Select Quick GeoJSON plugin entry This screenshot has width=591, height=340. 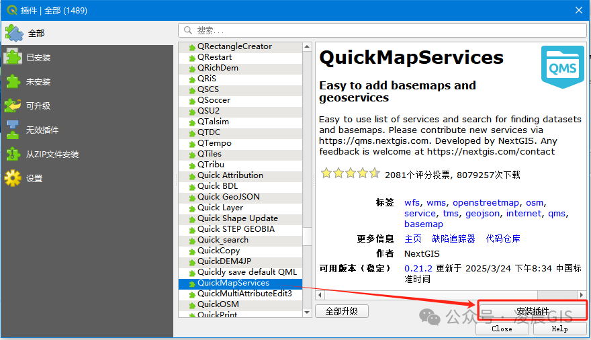[240, 197]
